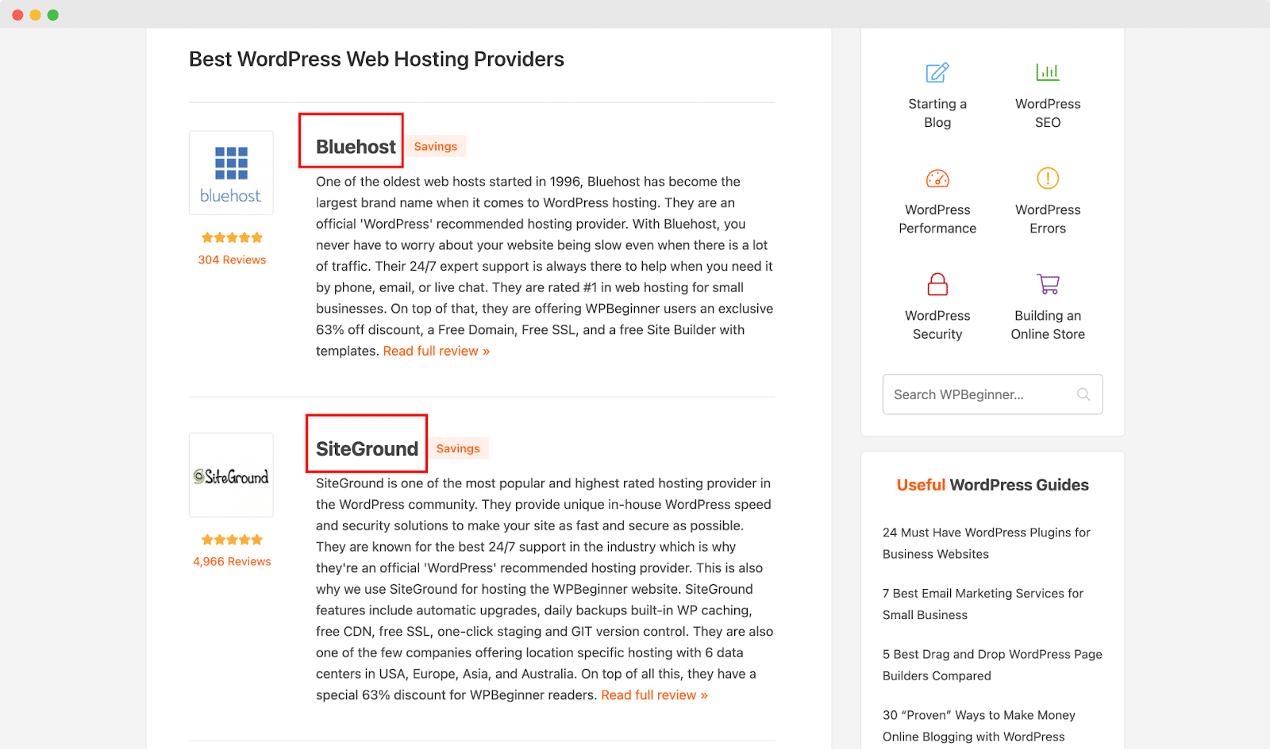Click inside the Search WPBeginner field
Viewport: 1270px width, 750px height.
tap(976, 394)
